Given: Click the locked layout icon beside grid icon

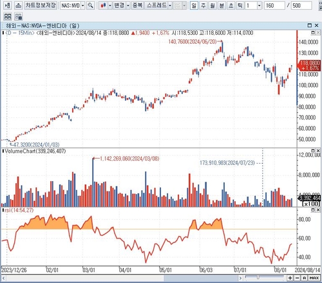Looking at the screenshot, I should 19,17.
